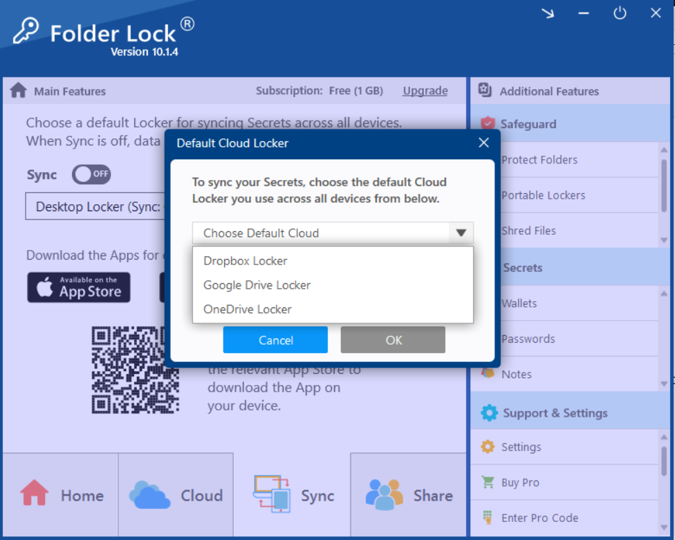
Task: Click the Safeguard list scroll up arrow
Action: pyautogui.click(x=664, y=150)
